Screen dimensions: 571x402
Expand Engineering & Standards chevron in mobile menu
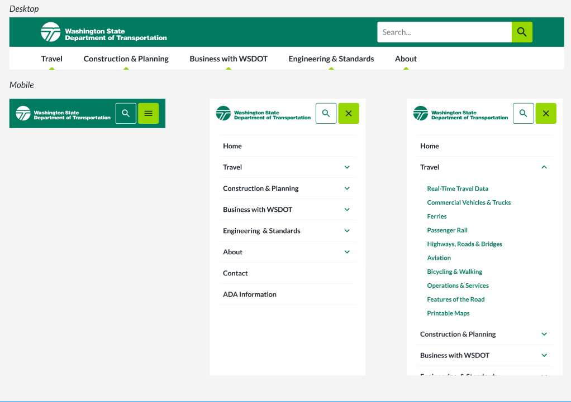tap(347, 231)
